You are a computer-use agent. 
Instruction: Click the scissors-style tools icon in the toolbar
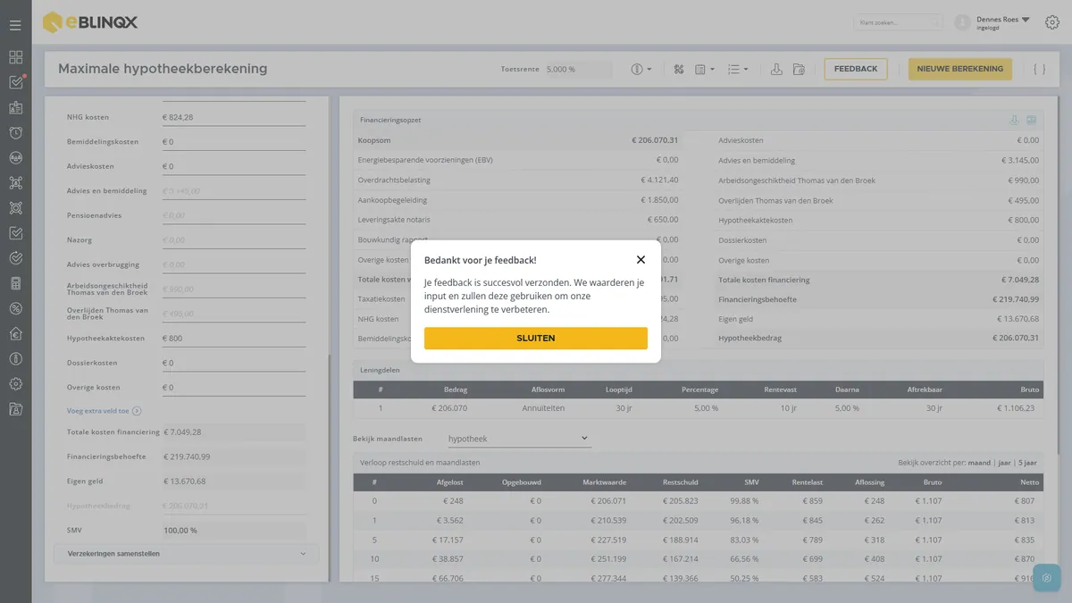pyautogui.click(x=678, y=69)
